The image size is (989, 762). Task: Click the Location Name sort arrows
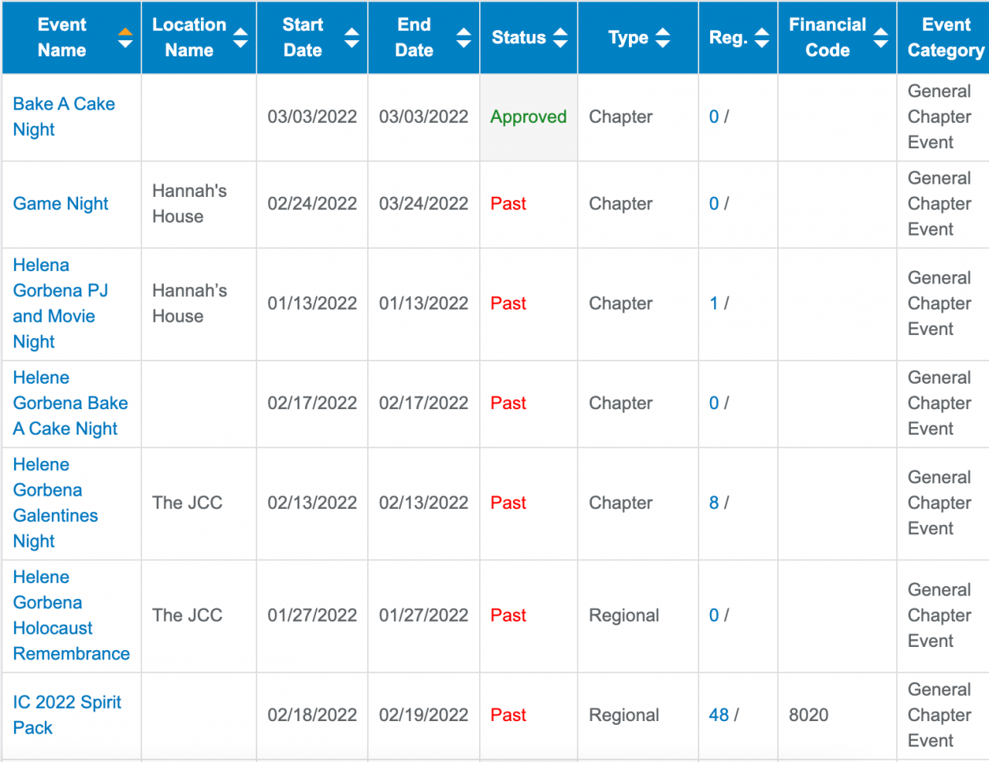[x=240, y=38]
